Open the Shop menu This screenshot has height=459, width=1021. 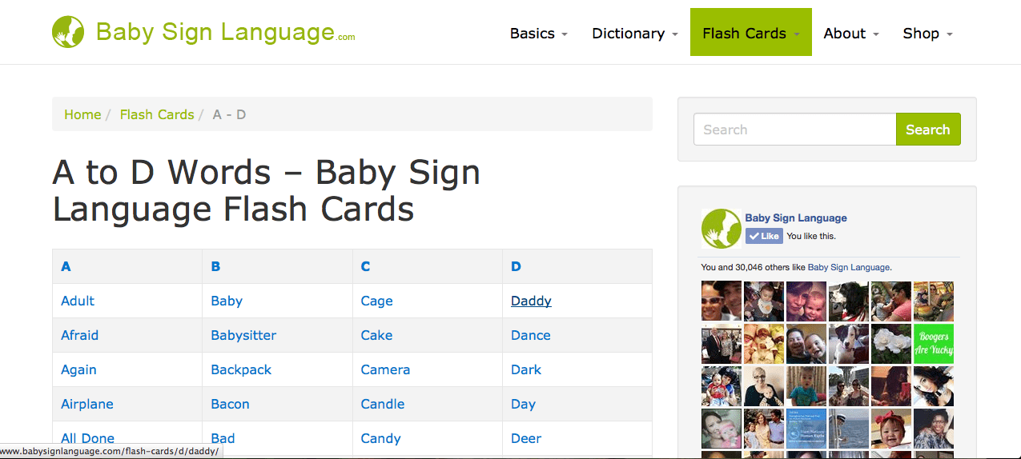tap(927, 34)
